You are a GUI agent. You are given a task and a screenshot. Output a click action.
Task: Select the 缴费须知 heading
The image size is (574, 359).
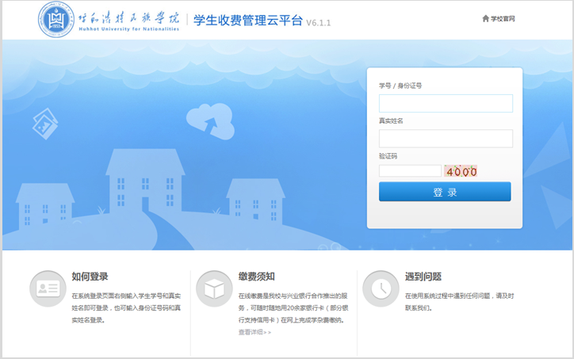pyautogui.click(x=256, y=277)
